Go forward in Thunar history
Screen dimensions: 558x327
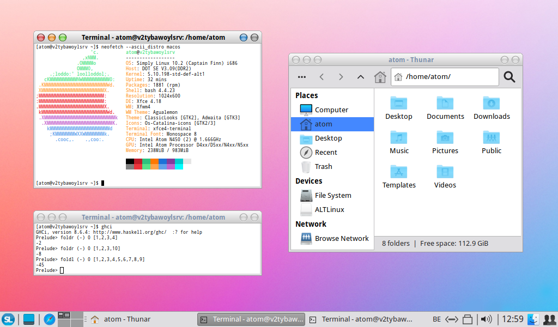click(341, 77)
